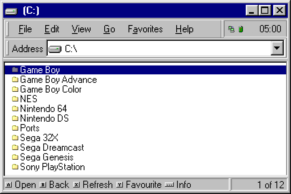This screenshot has width=291, height=194.
Task: Select the Game Boy folder name
Action: [40, 70]
